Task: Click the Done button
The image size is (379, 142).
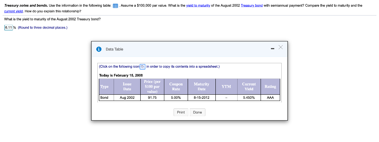Action: [x=198, y=112]
